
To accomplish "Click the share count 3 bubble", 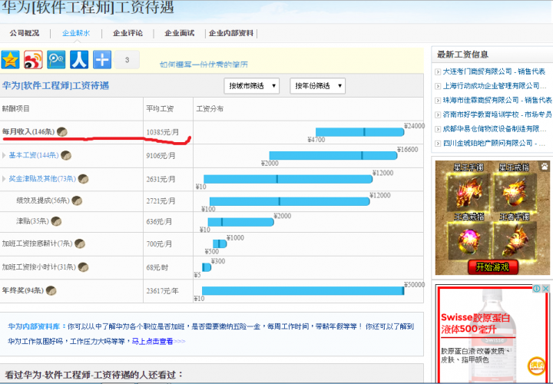I will click(x=127, y=60).
